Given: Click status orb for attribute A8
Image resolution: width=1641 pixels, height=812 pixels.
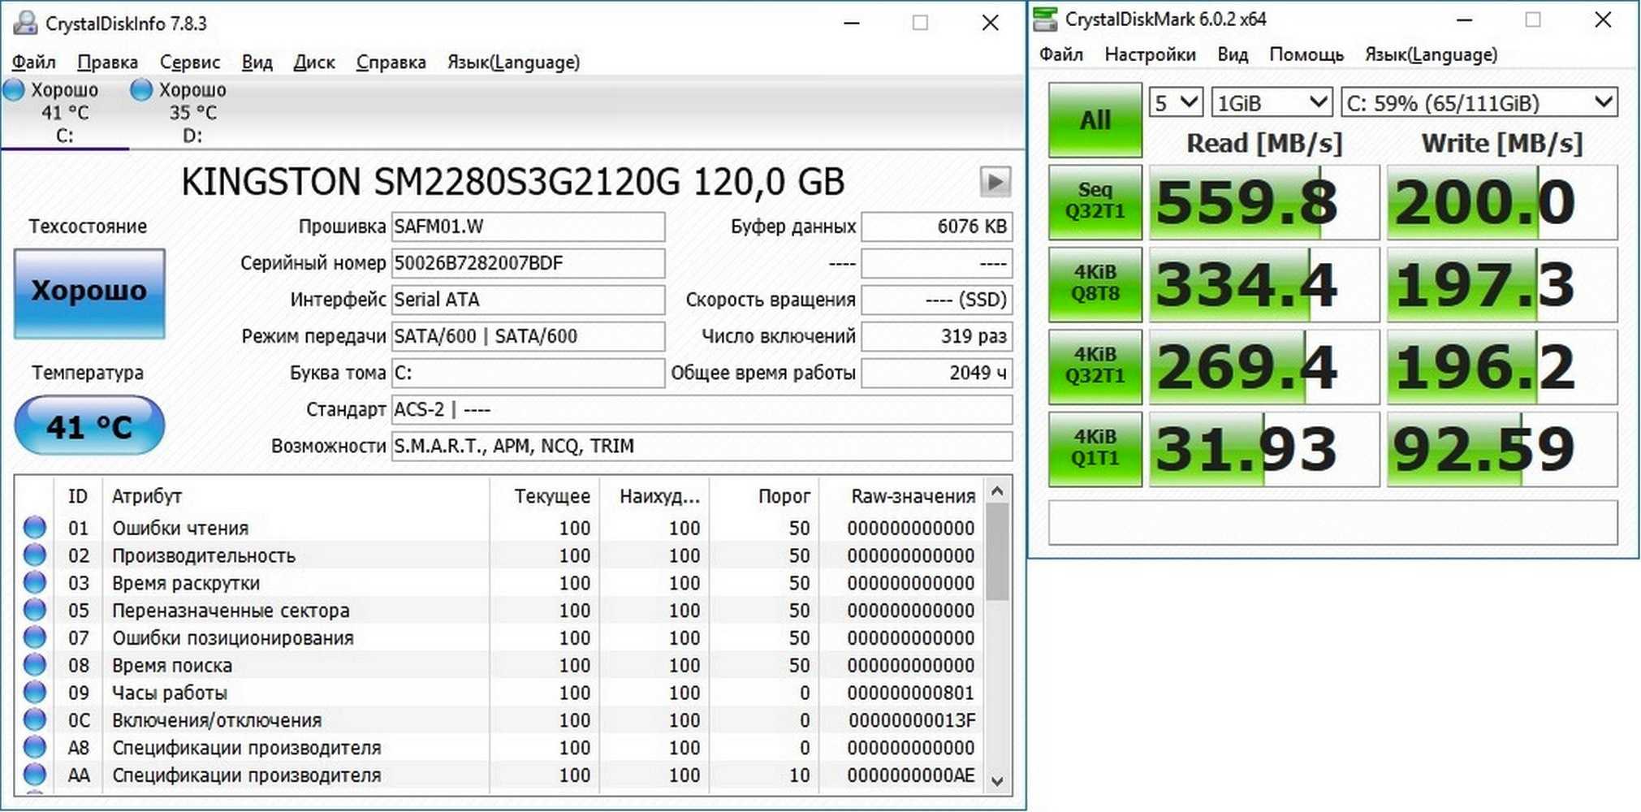Looking at the screenshot, I should click(x=35, y=747).
